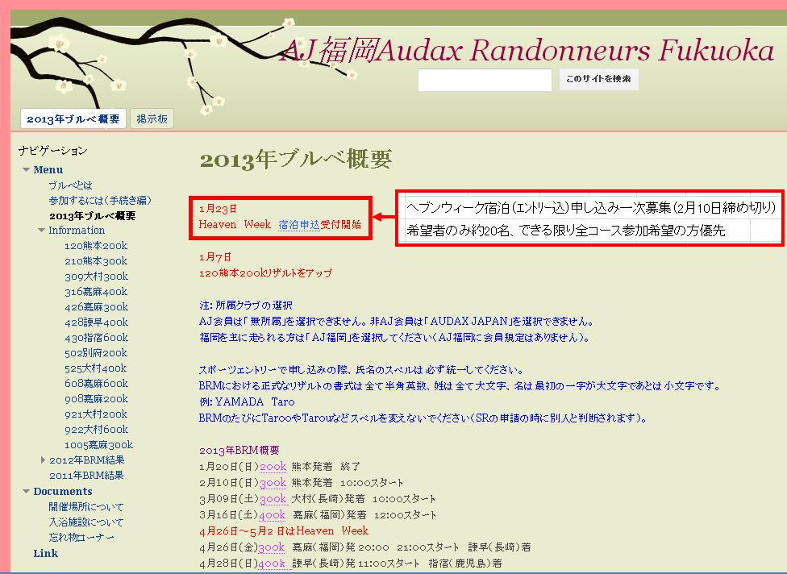Select the 2013年ブルベ概要 tab in header
The height and width of the screenshot is (574, 787).
pos(73,119)
